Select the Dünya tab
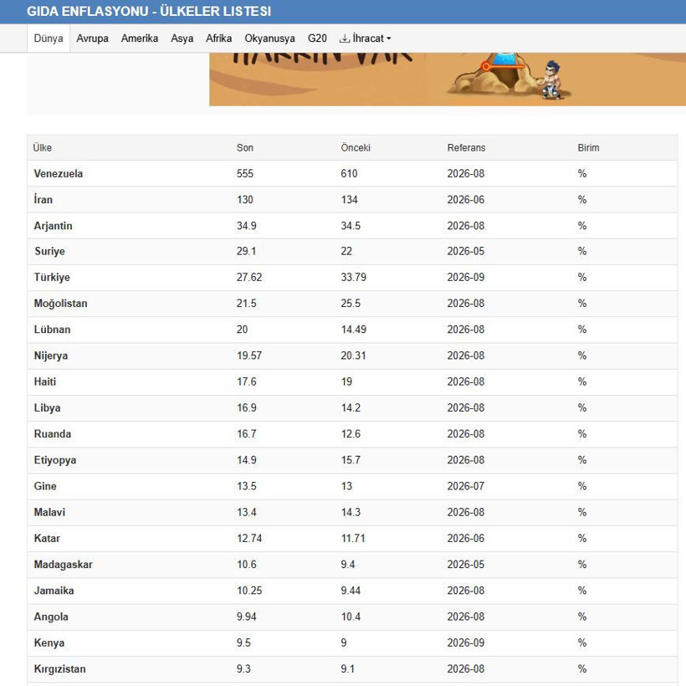 tap(49, 38)
